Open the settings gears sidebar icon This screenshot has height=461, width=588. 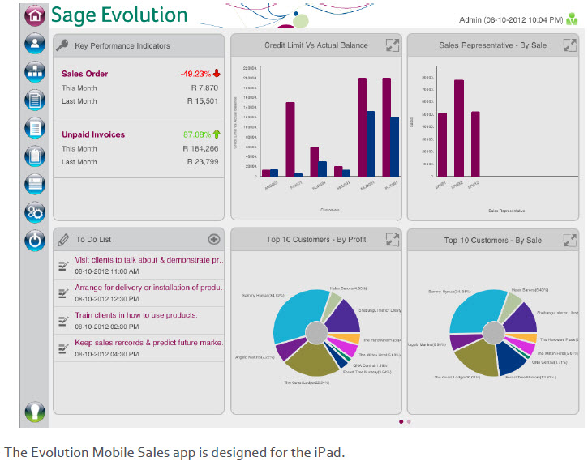pyautogui.click(x=35, y=212)
